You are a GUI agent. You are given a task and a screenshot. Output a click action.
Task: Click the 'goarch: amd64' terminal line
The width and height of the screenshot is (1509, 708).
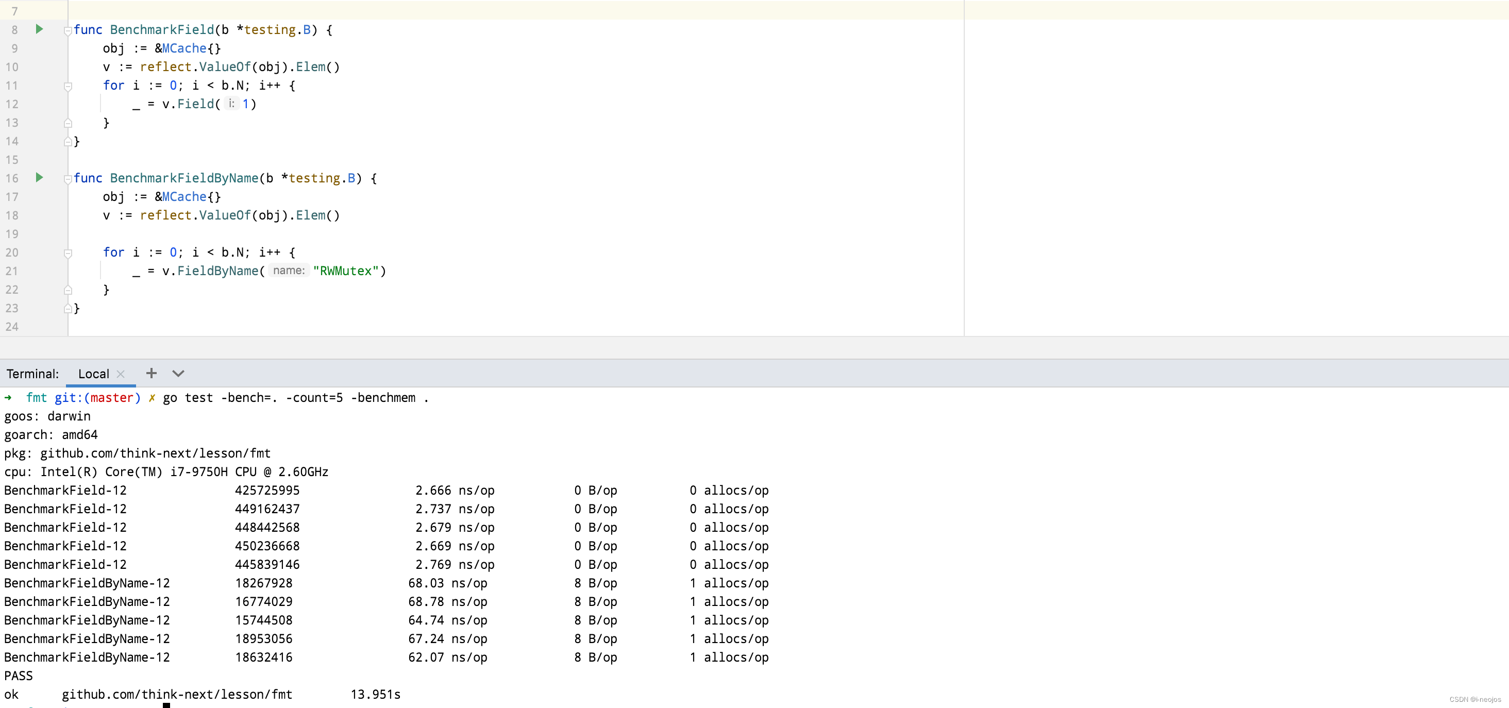51,435
